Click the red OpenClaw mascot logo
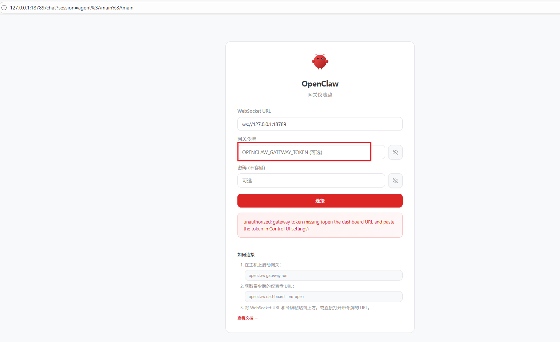 tap(320, 62)
